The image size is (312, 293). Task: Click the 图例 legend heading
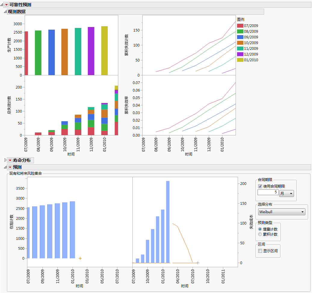(241, 20)
